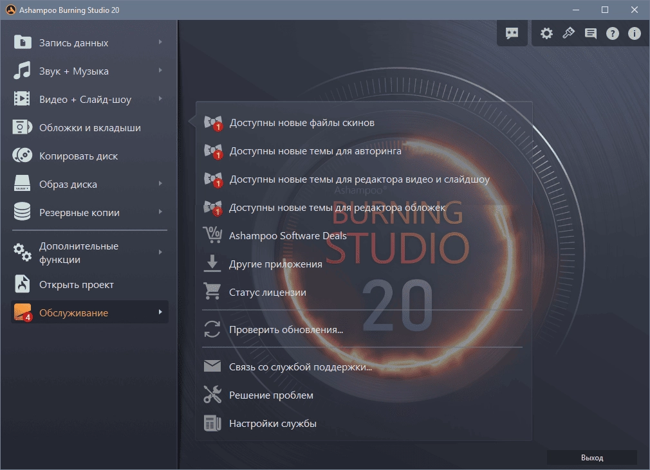Image resolution: width=650 pixels, height=470 pixels.
Task: Click the refresh arrows icon for Проверить обновления
Action: (212, 329)
